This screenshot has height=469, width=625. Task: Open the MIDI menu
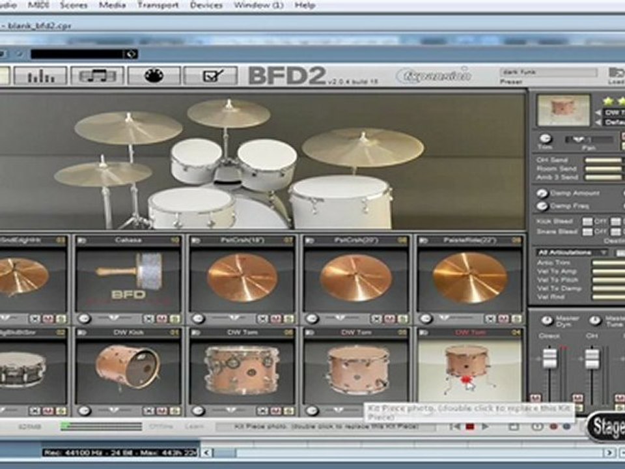click(x=38, y=5)
